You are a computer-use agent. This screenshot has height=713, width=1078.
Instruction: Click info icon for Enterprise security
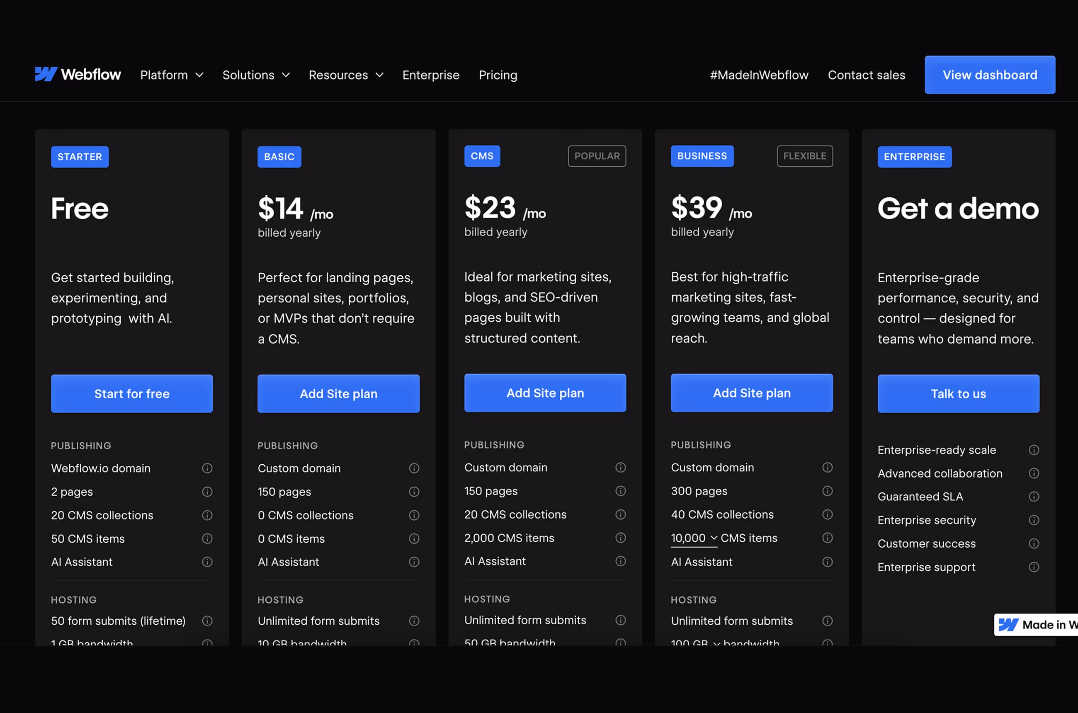1034,520
